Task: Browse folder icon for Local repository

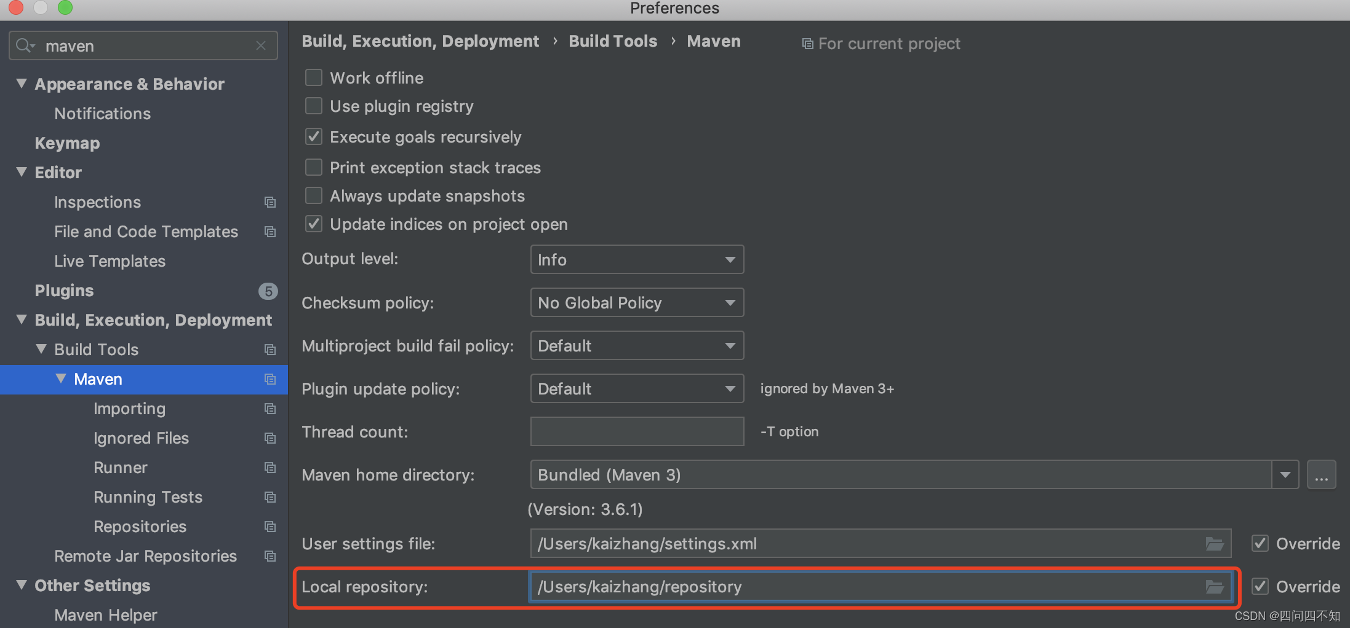Action: [x=1214, y=587]
